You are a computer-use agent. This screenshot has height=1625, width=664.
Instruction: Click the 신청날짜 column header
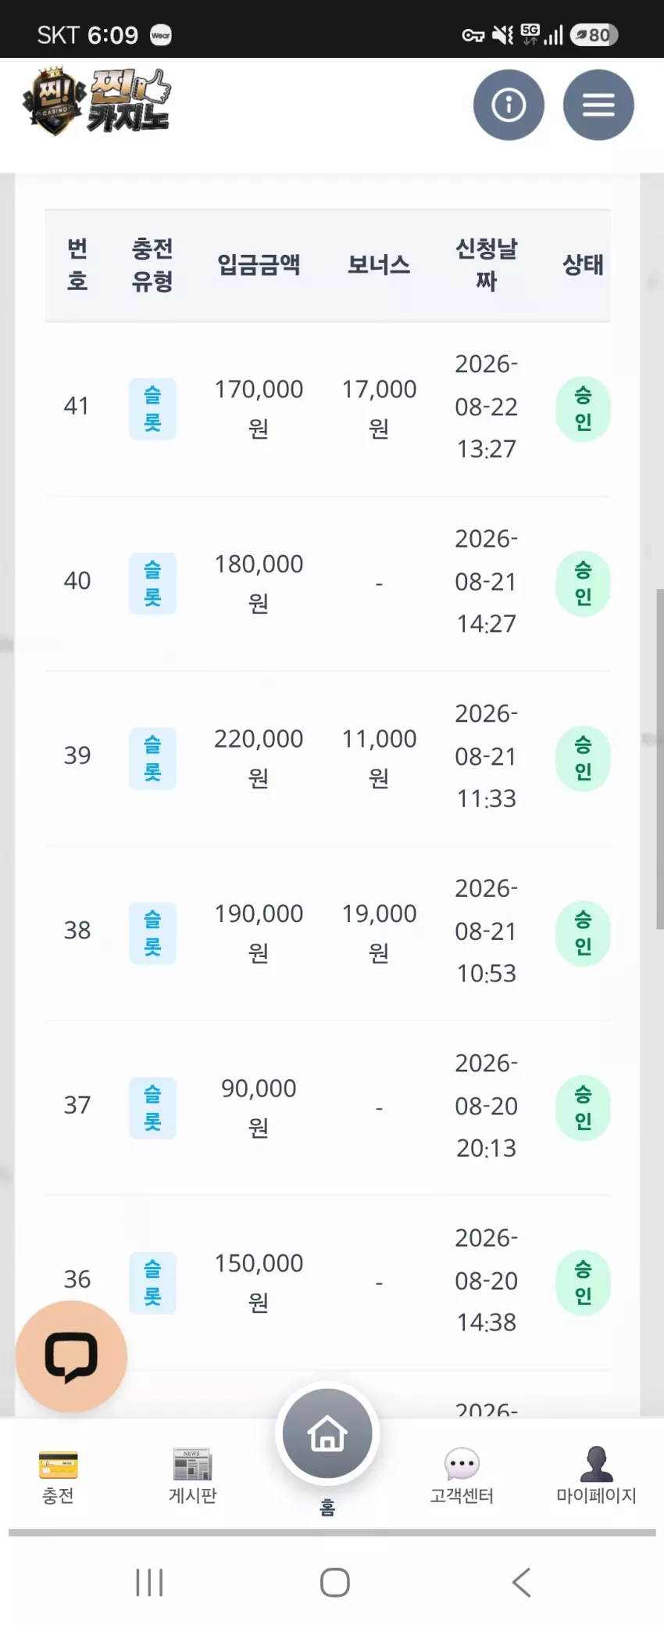click(x=486, y=264)
